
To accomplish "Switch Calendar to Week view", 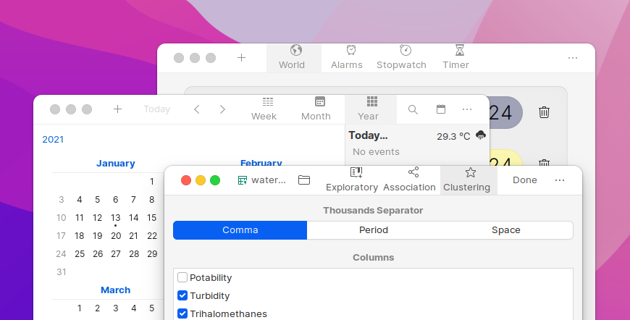I will tap(264, 109).
